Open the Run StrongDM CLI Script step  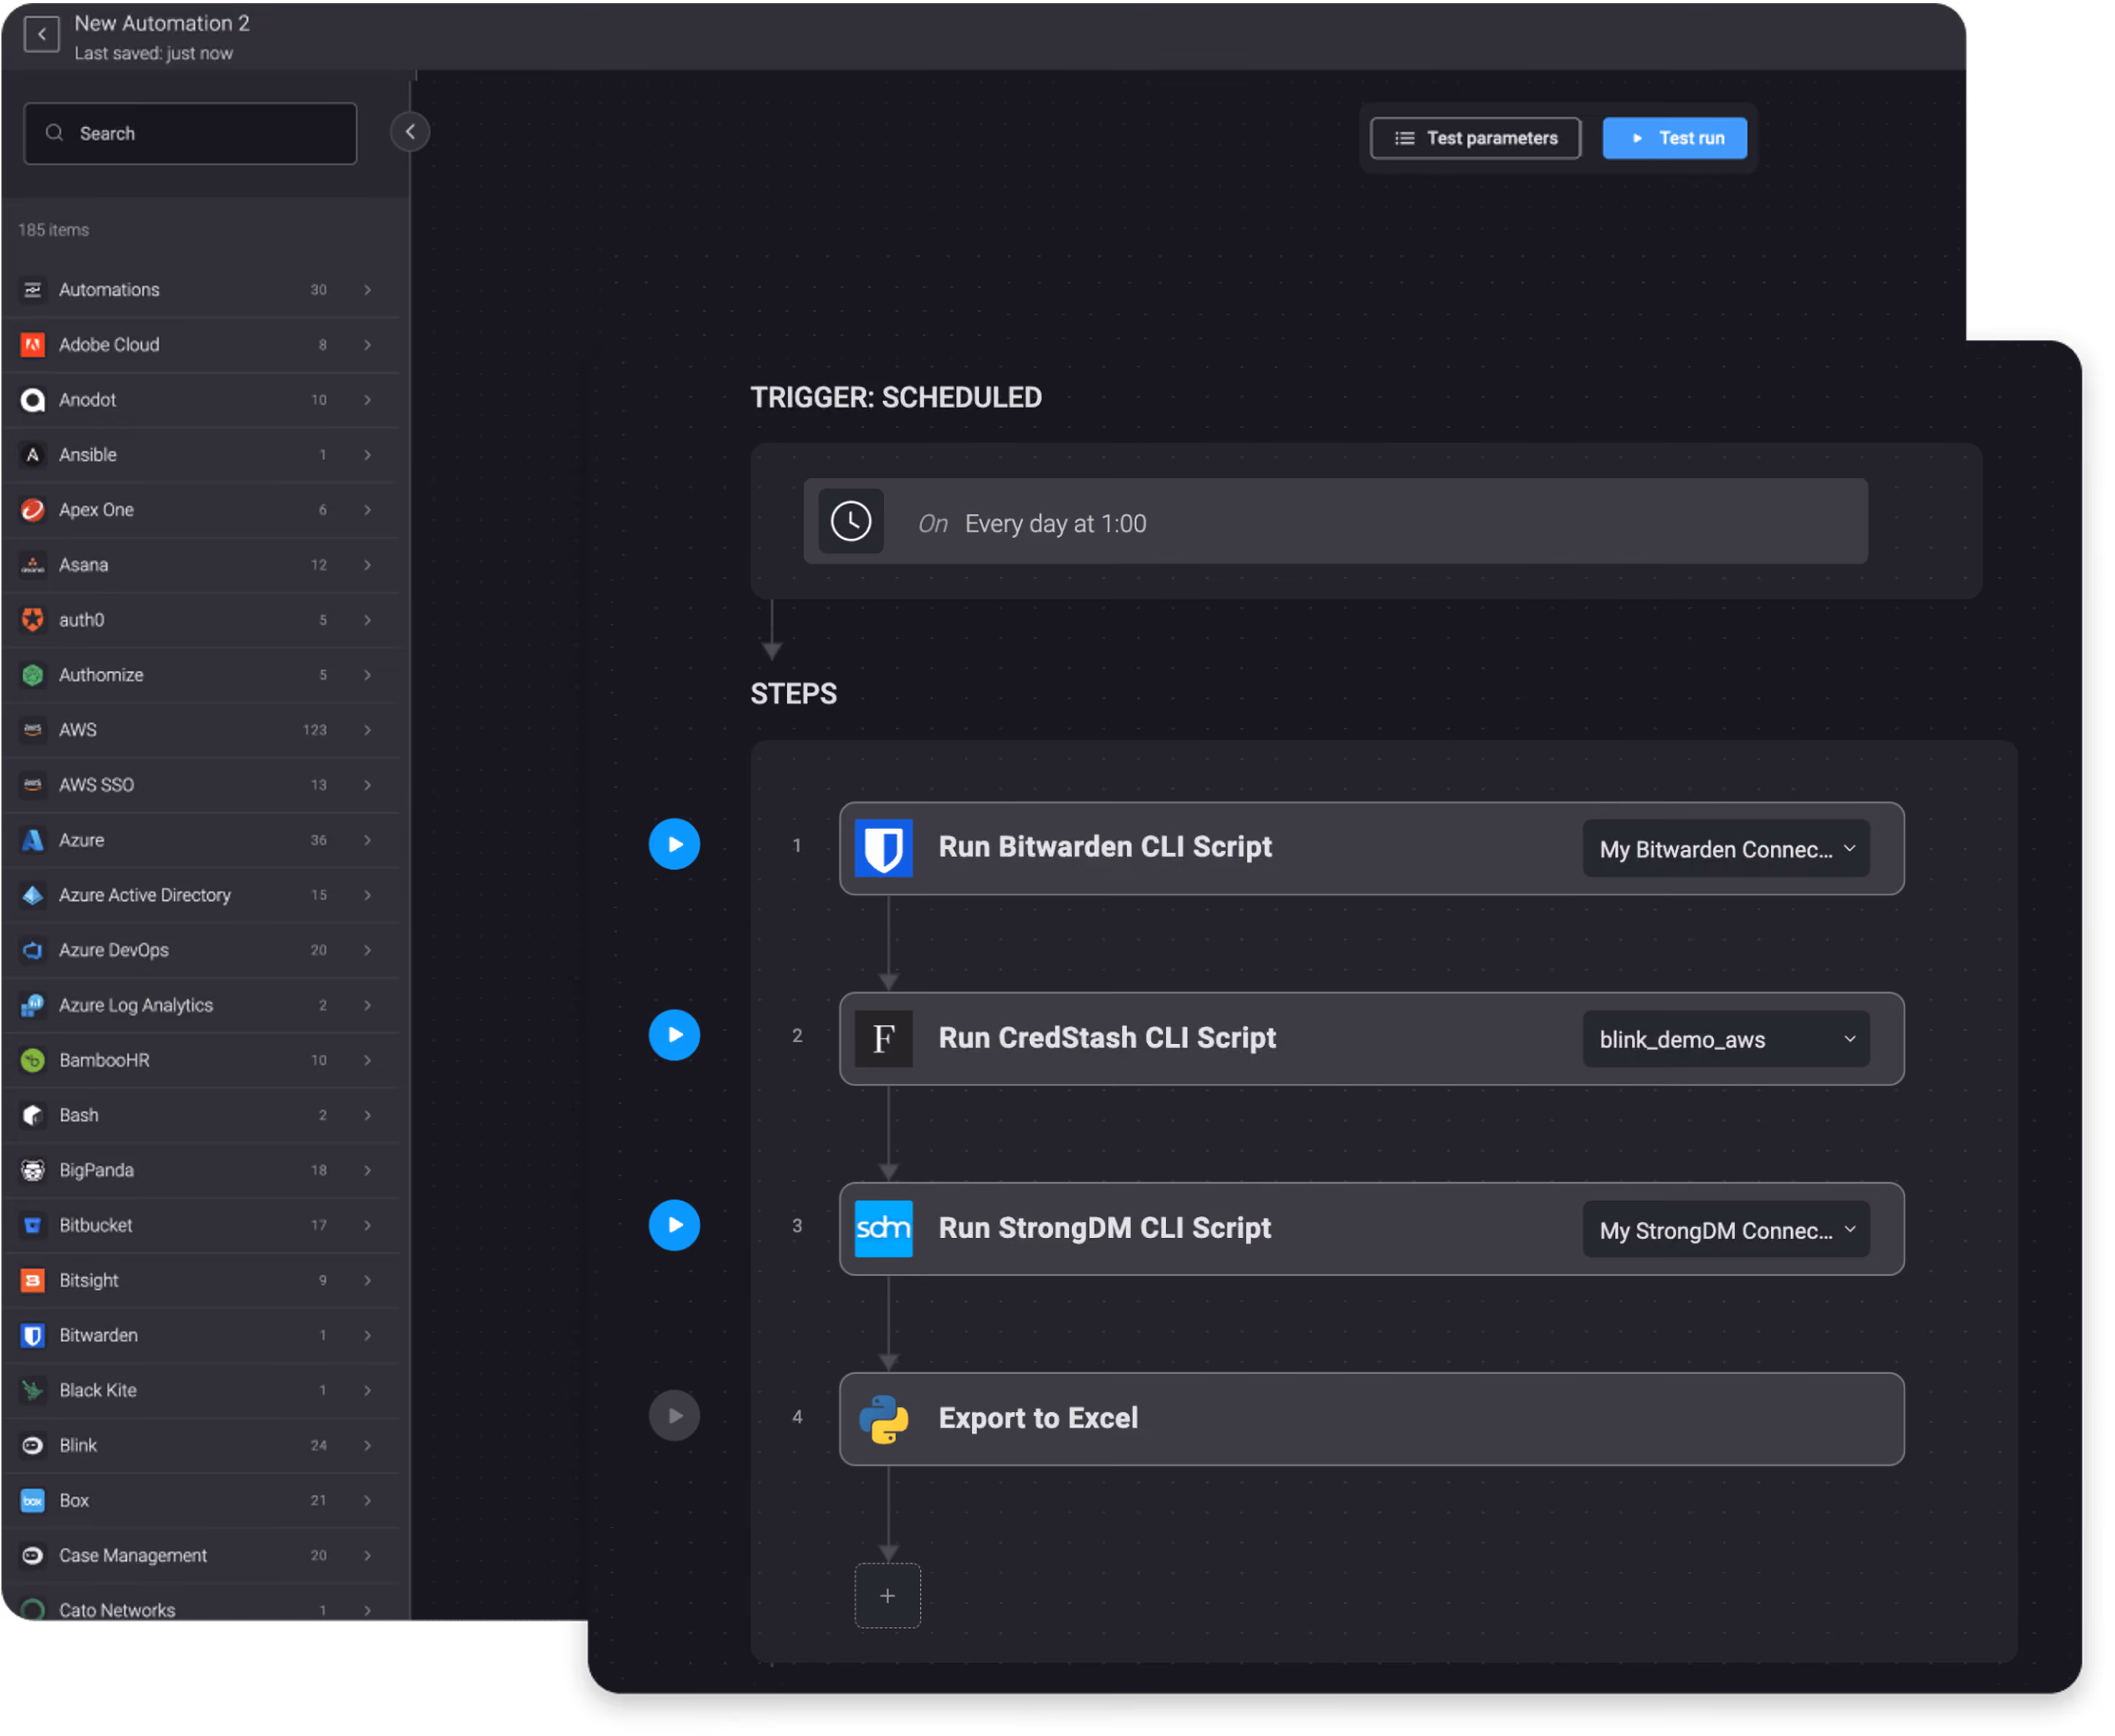(x=1371, y=1230)
